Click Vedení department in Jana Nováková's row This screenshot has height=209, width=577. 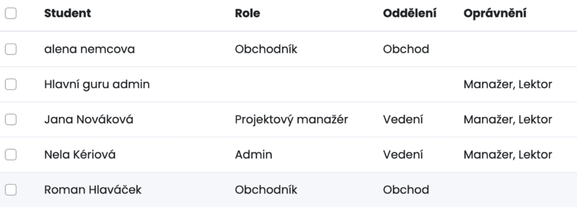coord(403,120)
